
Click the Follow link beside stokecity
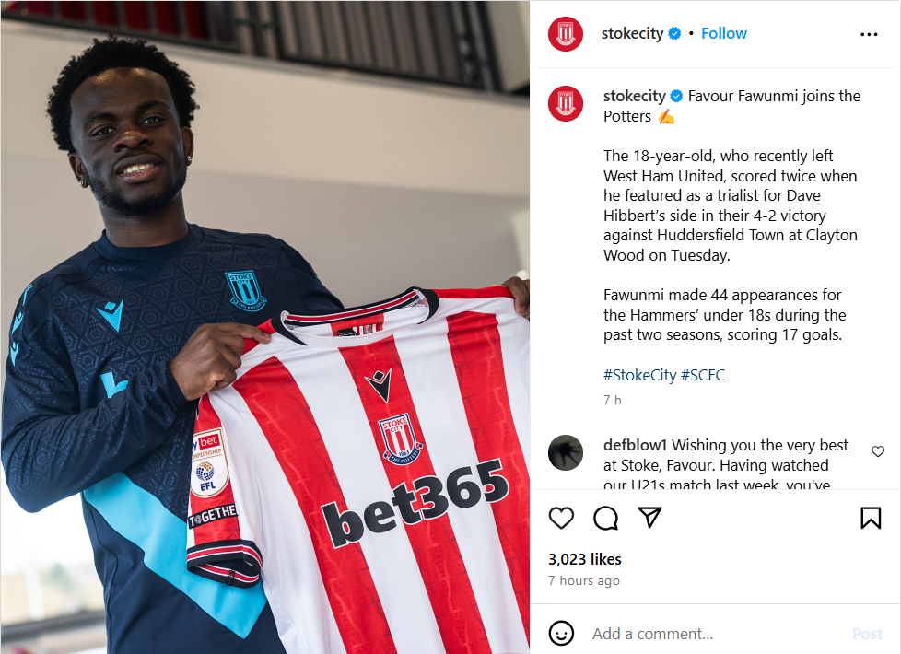pos(723,33)
